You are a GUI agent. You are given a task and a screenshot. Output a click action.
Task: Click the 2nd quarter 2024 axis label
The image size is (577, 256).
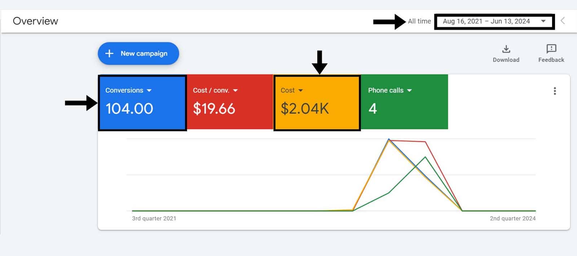tap(512, 218)
